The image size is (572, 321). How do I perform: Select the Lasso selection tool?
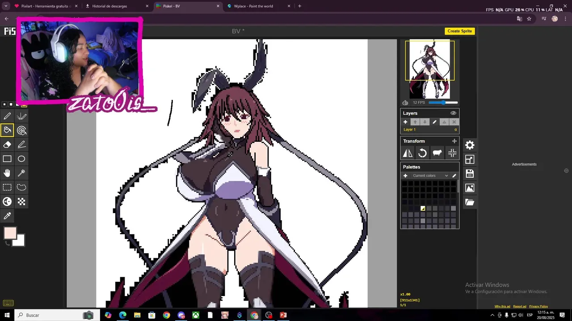coord(21,188)
